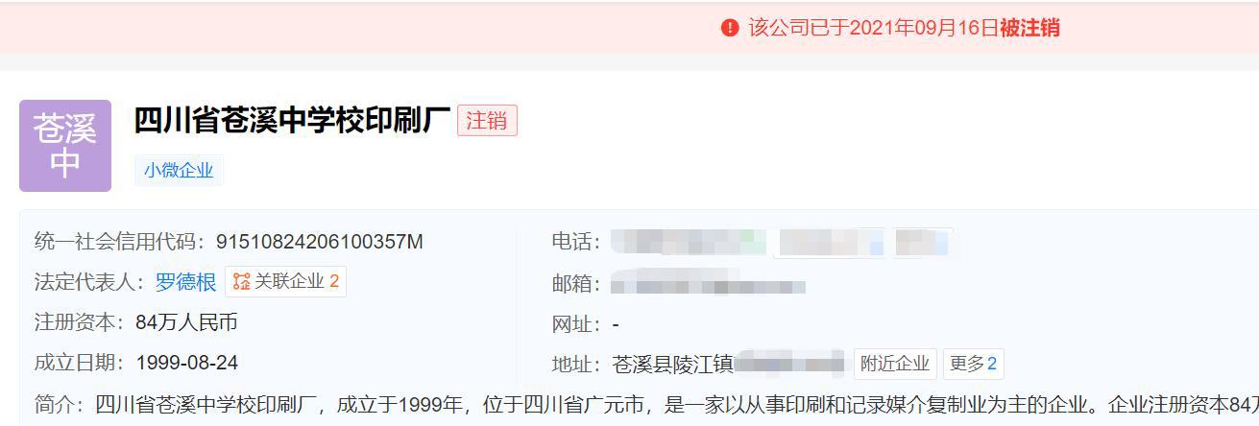Click registered capital 84万人民币

(186, 323)
